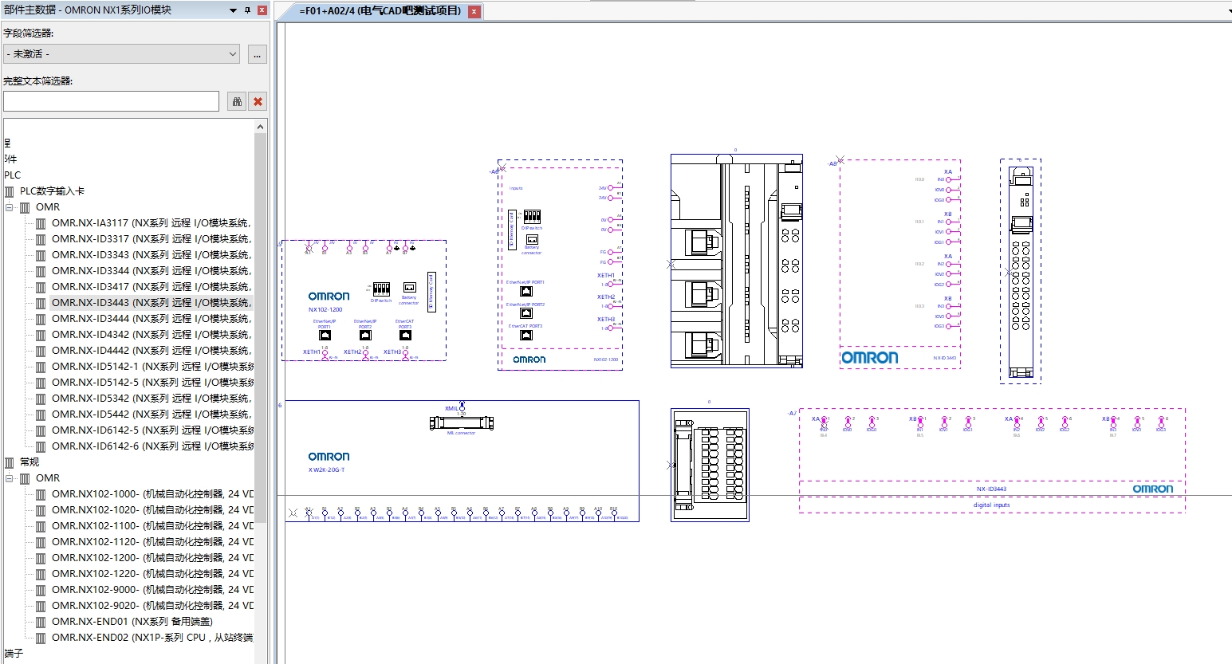This screenshot has width=1232, height=664.
Task: Open the panel options dropdown arrow in title bar
Action: click(x=233, y=10)
